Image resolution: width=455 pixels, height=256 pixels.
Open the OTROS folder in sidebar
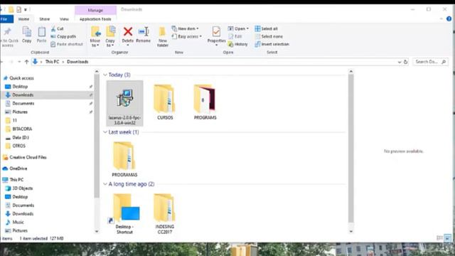point(19,146)
